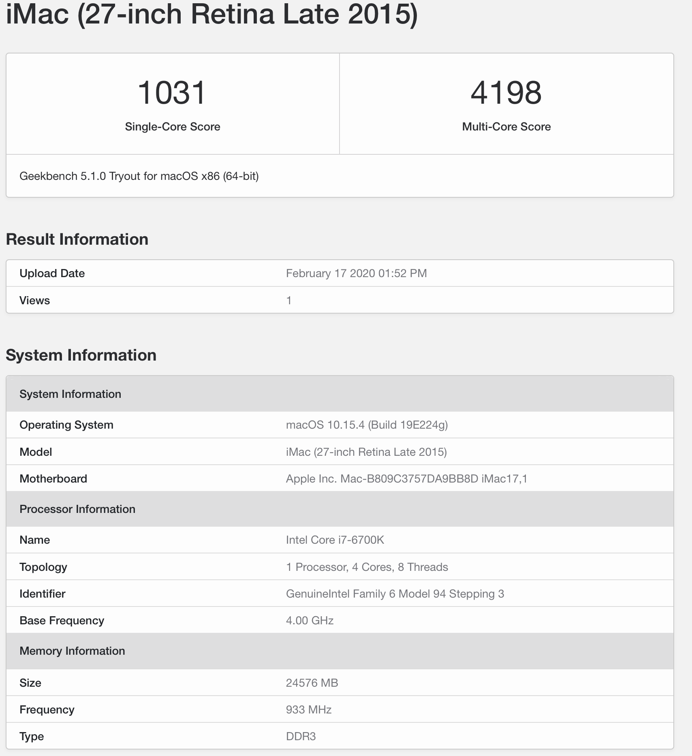
Task: Click the Views label
Action: (35, 301)
